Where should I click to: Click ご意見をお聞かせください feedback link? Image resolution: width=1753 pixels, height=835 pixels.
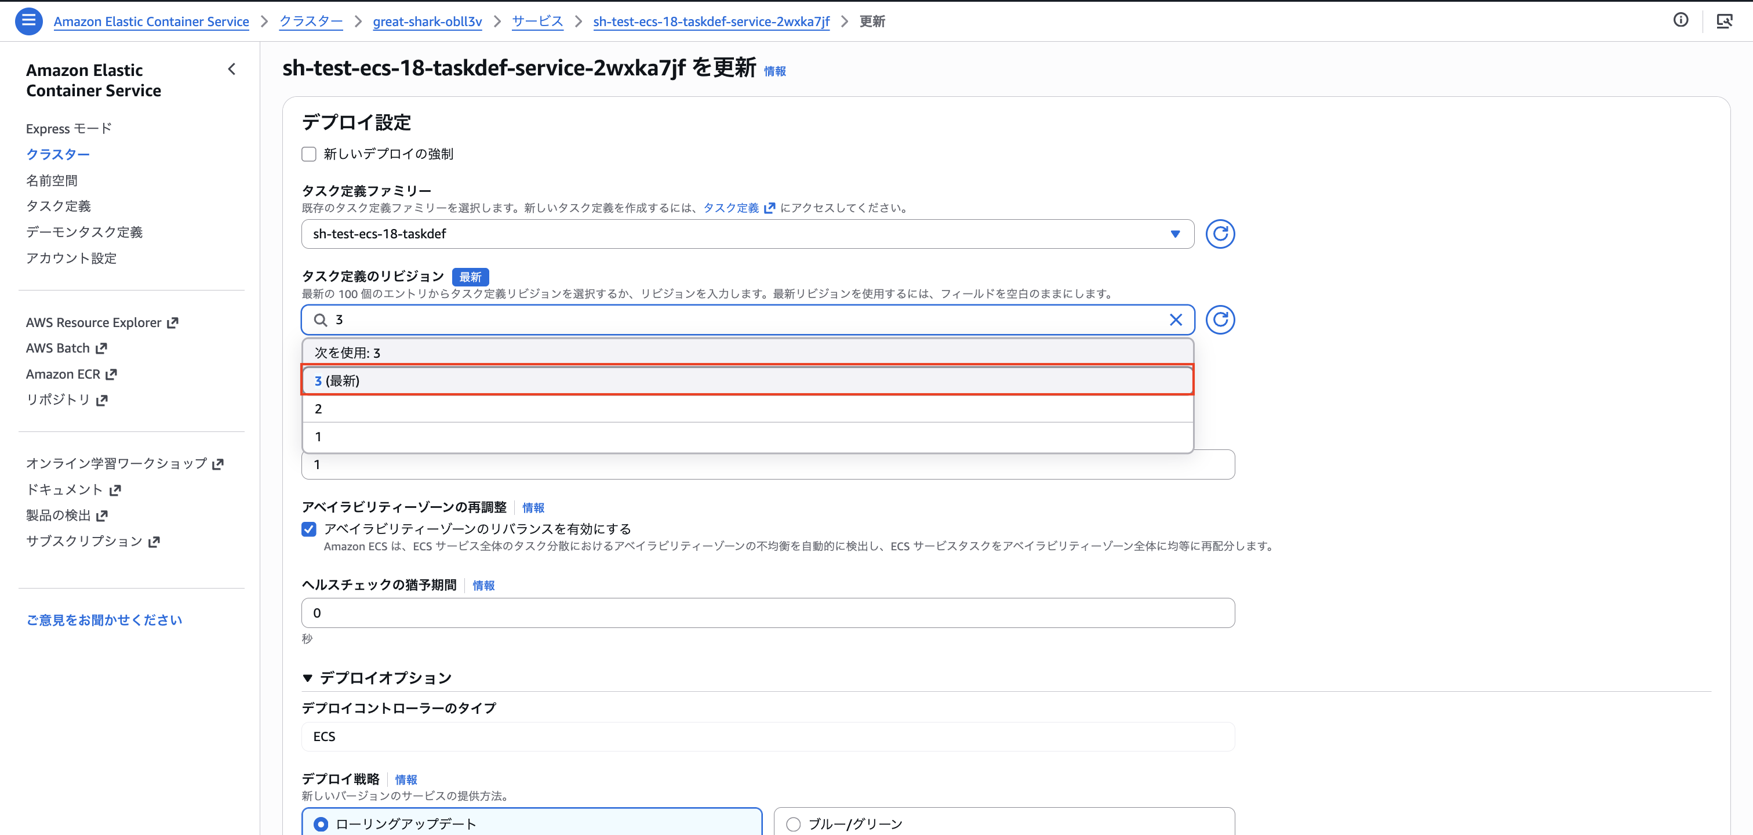(x=104, y=620)
